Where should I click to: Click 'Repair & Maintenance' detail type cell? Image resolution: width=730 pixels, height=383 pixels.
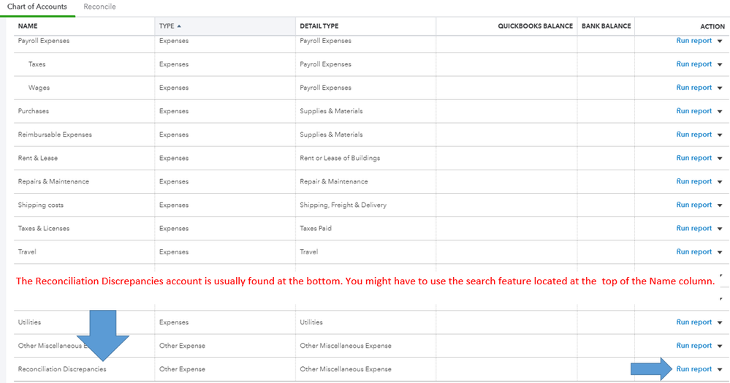(x=334, y=181)
